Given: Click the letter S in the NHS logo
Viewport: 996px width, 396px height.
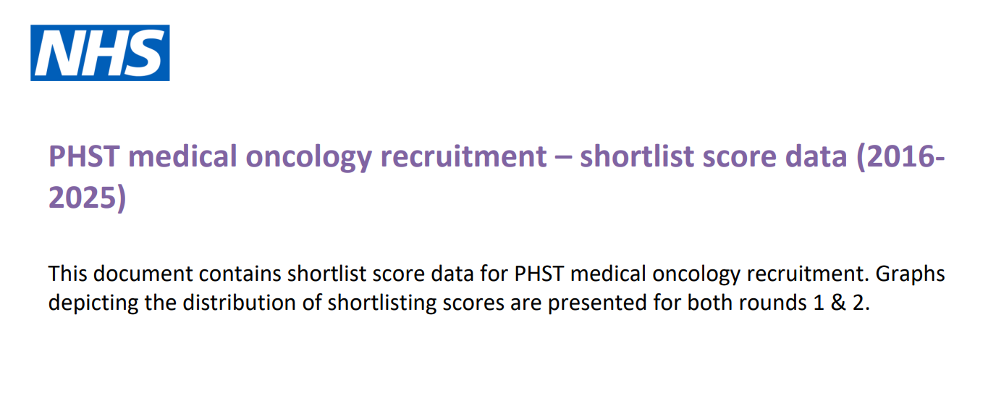Looking at the screenshot, I should 143,54.
